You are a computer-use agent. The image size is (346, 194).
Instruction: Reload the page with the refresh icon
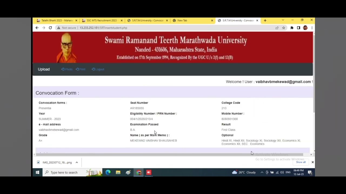coord(50,28)
